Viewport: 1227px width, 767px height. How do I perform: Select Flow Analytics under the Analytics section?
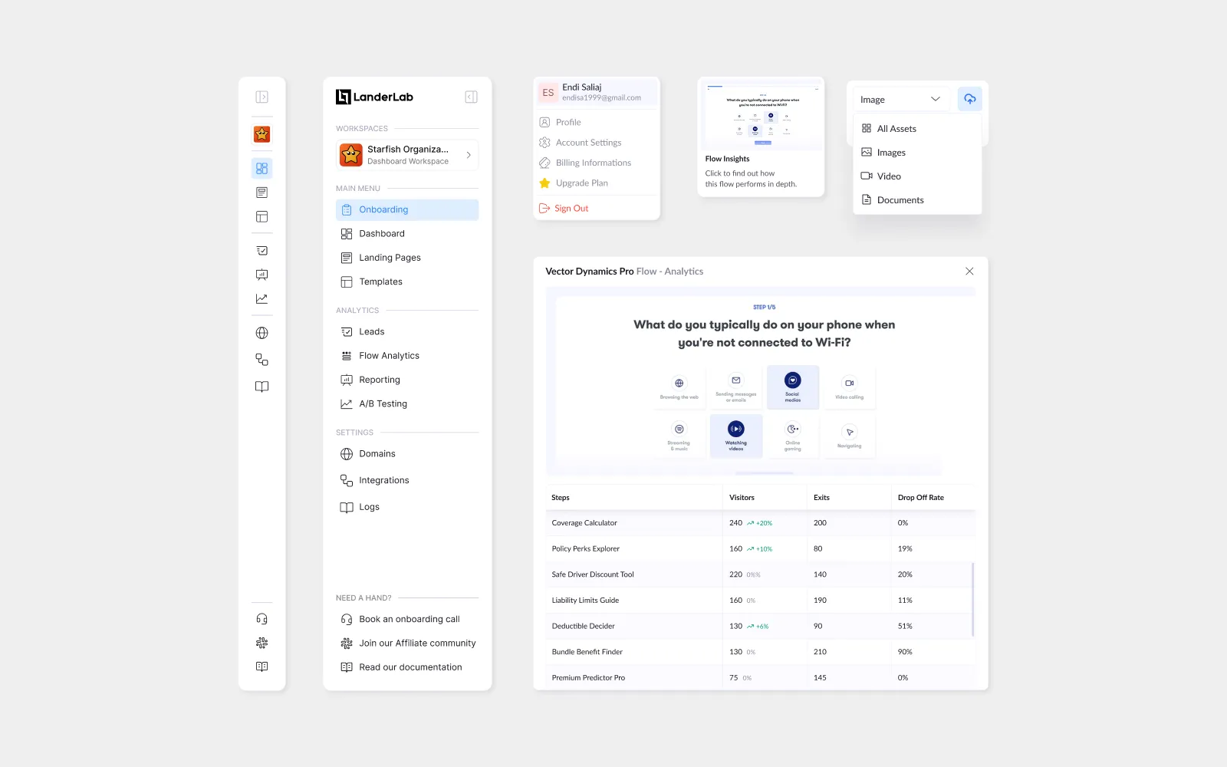click(x=388, y=355)
